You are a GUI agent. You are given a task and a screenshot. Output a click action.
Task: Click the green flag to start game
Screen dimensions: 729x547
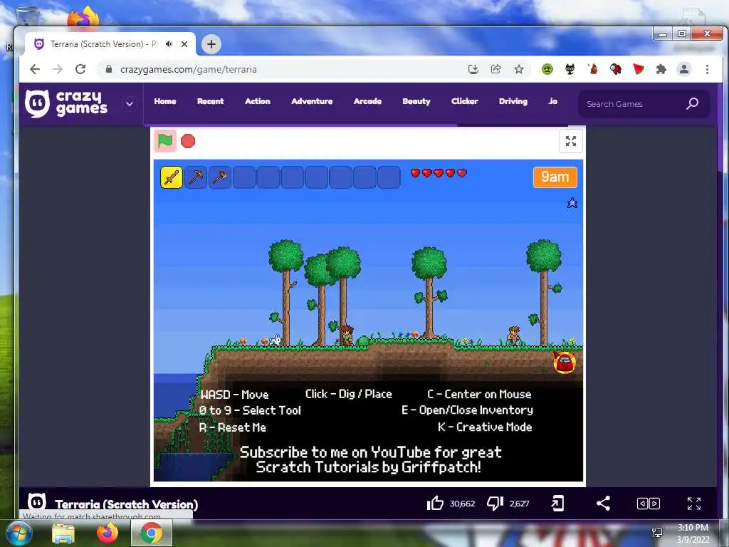[165, 140]
